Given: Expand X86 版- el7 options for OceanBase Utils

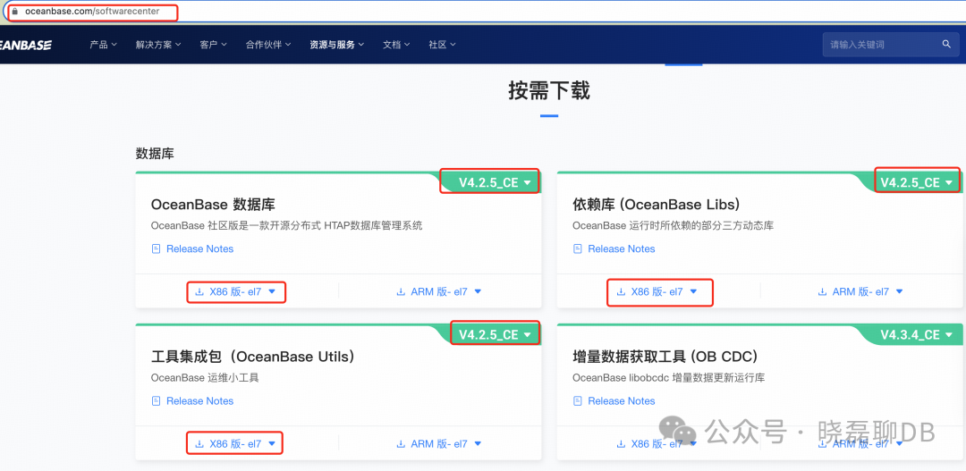Looking at the screenshot, I should tap(272, 443).
